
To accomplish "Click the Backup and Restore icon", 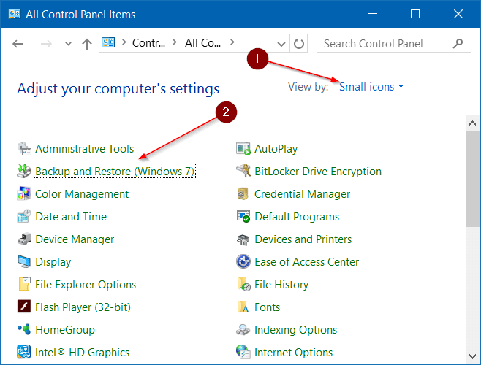I will (x=24, y=171).
